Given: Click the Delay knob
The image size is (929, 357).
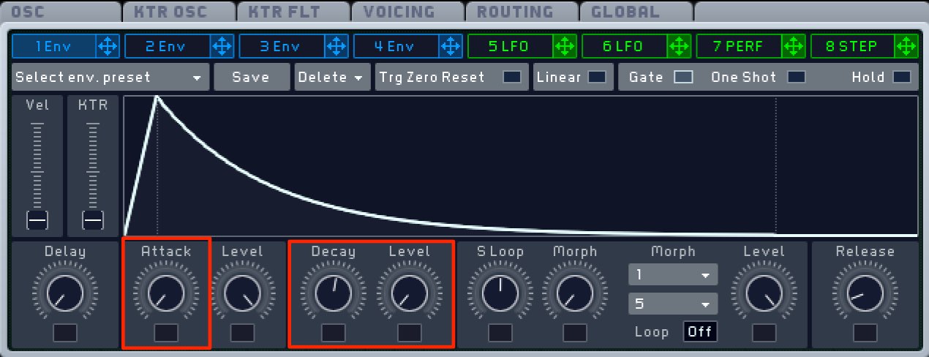Looking at the screenshot, I should 65,294.
